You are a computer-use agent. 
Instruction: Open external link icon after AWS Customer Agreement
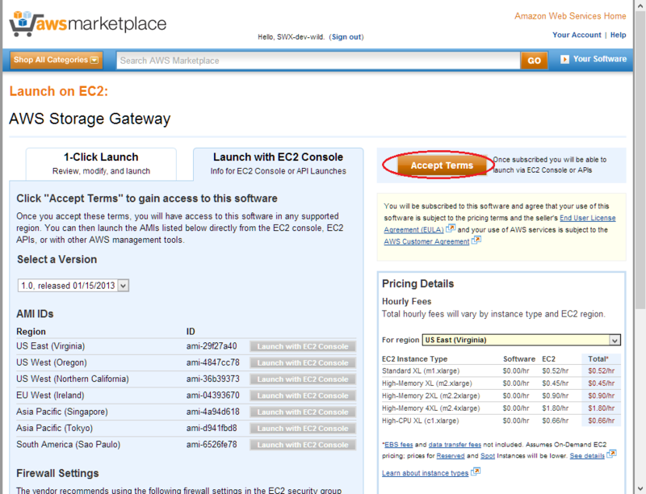(476, 240)
